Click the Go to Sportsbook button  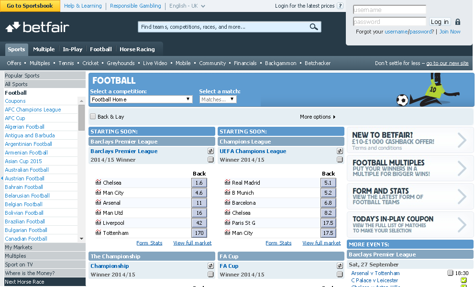(x=30, y=6)
